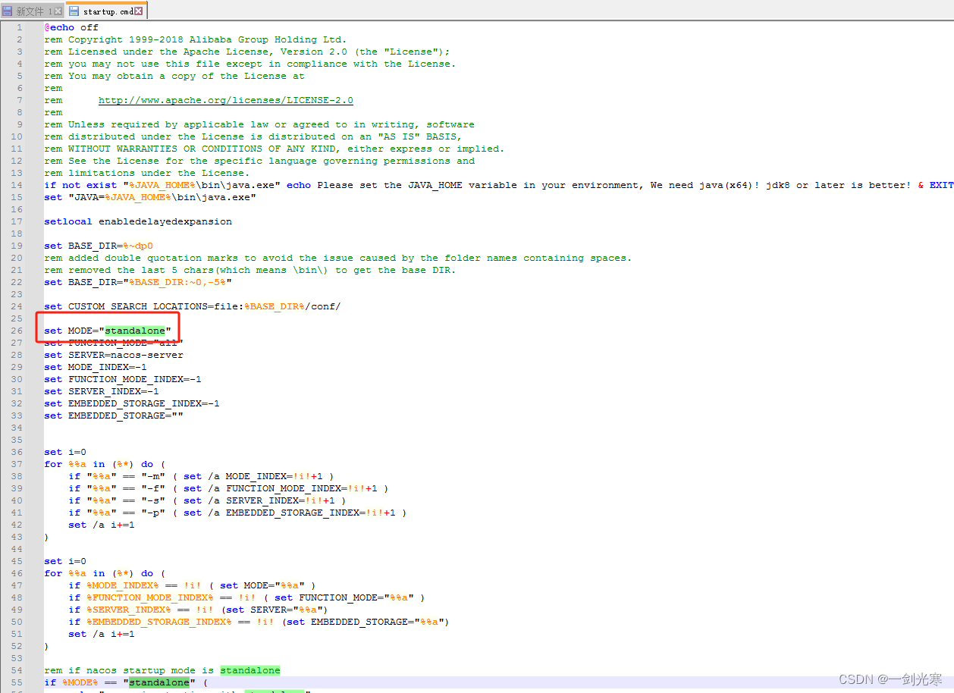Screen dimensions: 954x693
Task: Click 'set FUNCTION_MODE_INDEX=-1' line
Action: [123, 379]
